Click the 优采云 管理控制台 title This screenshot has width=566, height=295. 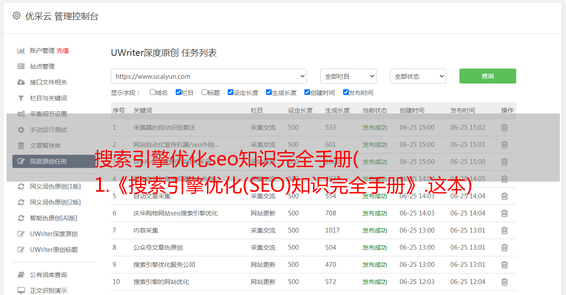click(62, 16)
